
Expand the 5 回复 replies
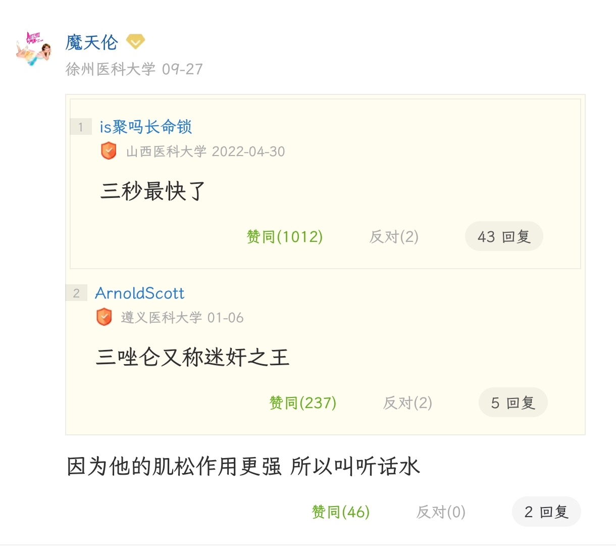pos(512,402)
